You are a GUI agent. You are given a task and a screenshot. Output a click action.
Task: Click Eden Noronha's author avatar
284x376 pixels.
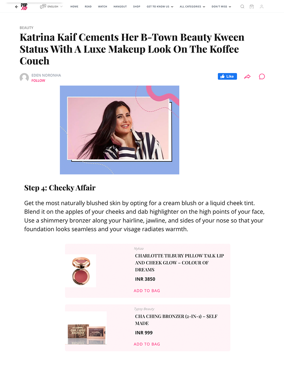(x=24, y=78)
